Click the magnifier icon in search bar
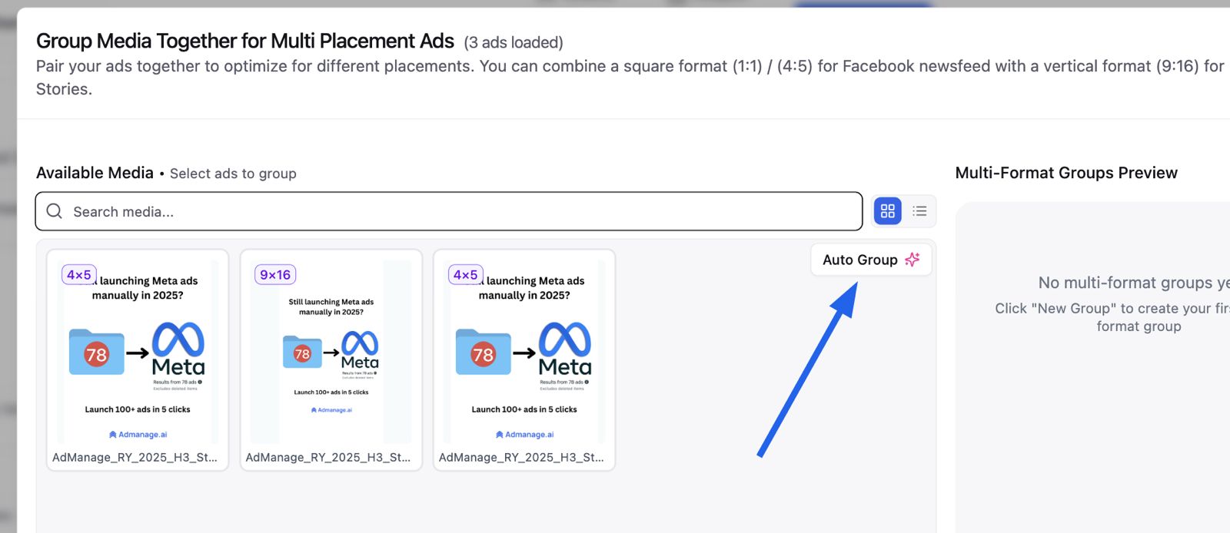1230x533 pixels. tap(54, 211)
